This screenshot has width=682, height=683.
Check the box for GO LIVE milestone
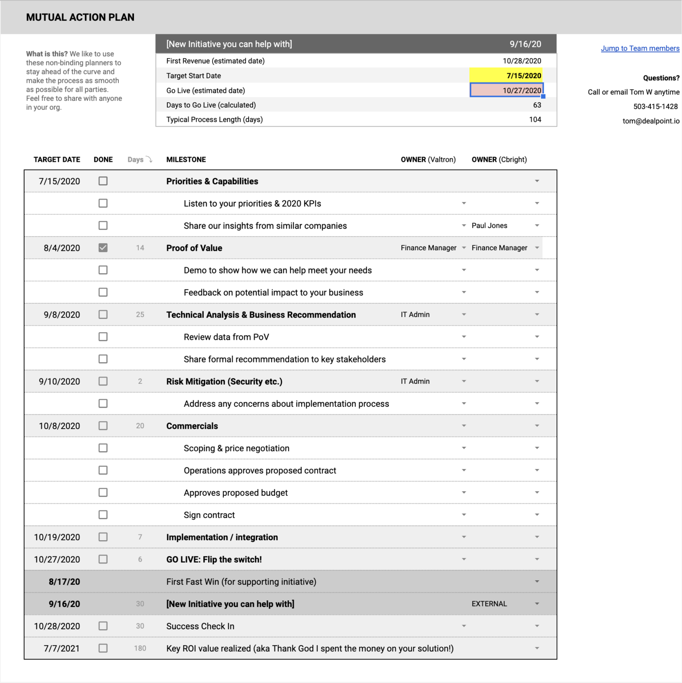(103, 559)
